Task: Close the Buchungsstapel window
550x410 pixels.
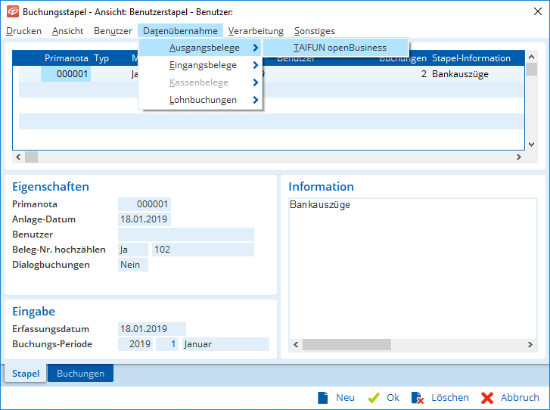Action: tap(537, 11)
